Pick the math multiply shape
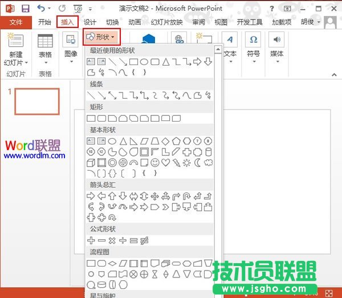The height and width of the screenshot is (298, 342). click(x=112, y=240)
